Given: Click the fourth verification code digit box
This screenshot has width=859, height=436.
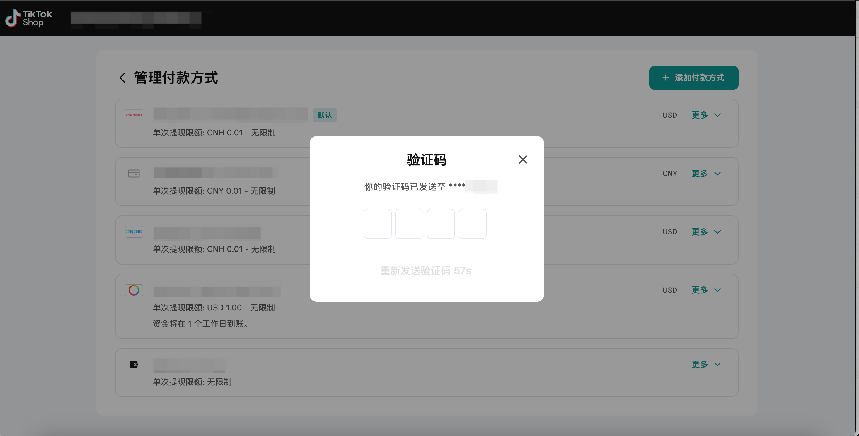Looking at the screenshot, I should [x=472, y=224].
